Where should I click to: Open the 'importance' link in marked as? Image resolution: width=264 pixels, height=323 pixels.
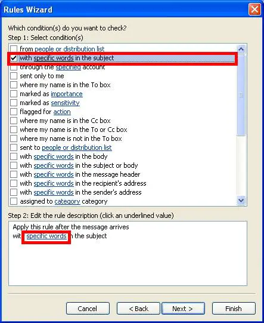(67, 94)
